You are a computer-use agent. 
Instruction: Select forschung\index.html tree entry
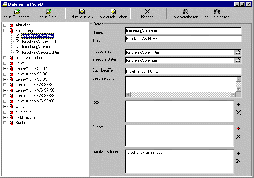click(x=39, y=41)
